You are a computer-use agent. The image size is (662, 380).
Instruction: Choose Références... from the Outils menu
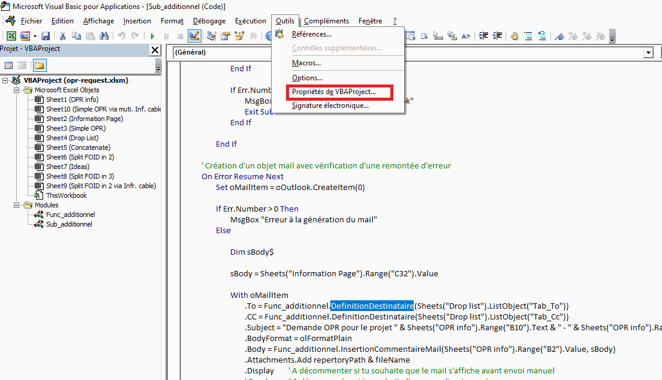311,34
